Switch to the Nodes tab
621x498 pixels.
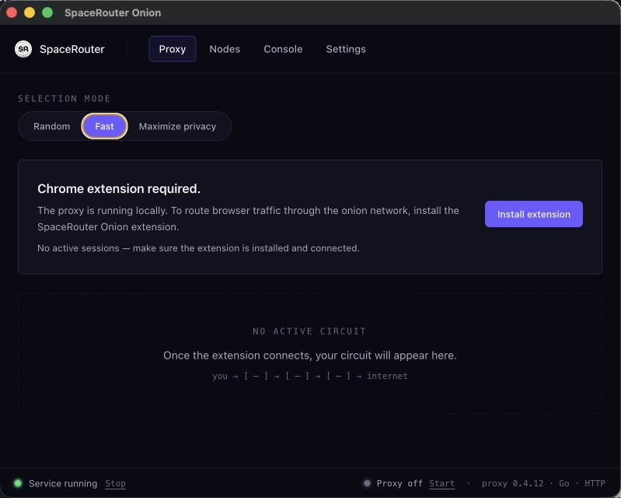(x=225, y=49)
